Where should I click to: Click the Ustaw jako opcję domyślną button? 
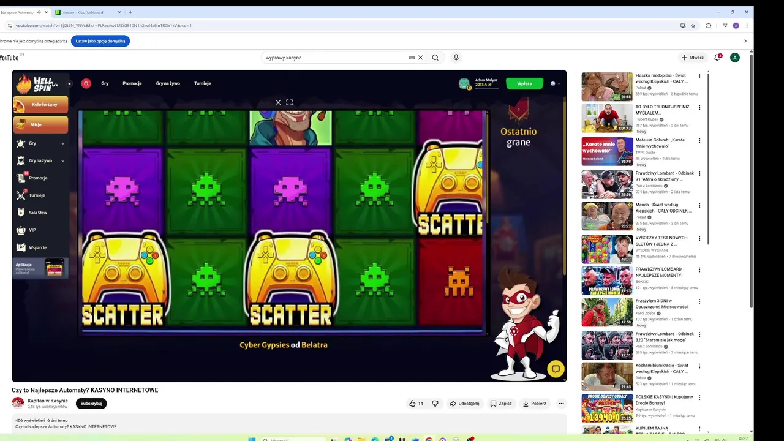(100, 41)
